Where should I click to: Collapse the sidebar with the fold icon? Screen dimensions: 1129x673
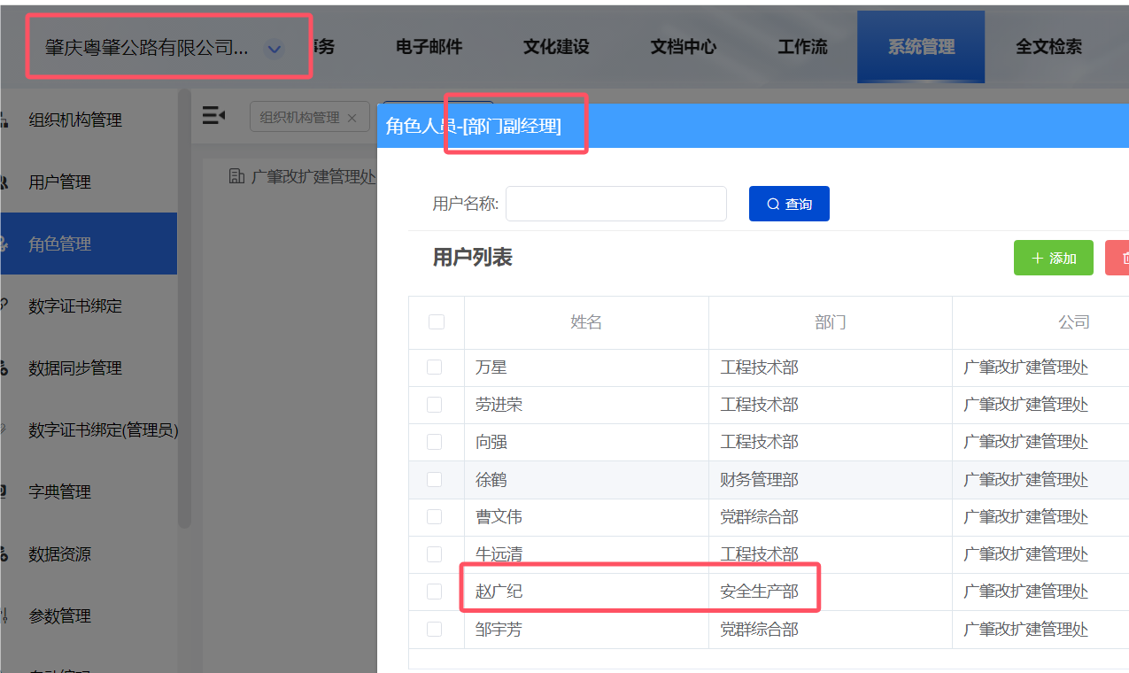tap(213, 115)
